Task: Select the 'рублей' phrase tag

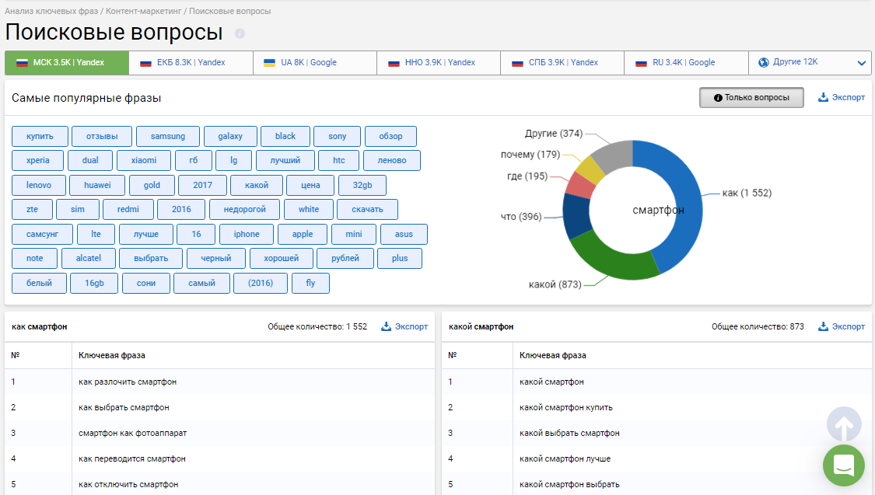Action: point(345,259)
